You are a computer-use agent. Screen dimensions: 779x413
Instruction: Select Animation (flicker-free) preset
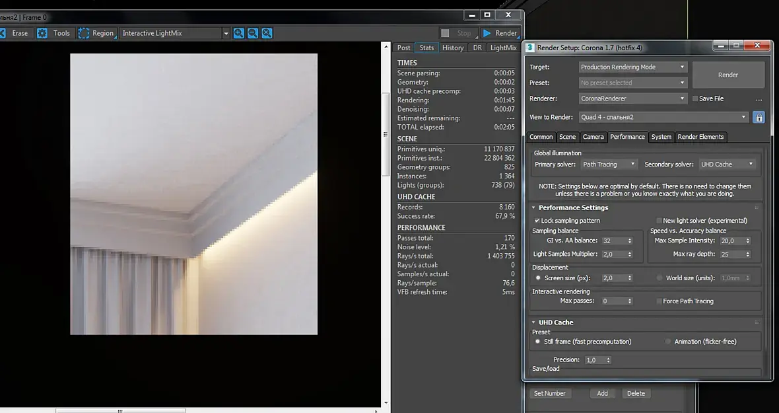[x=667, y=342]
